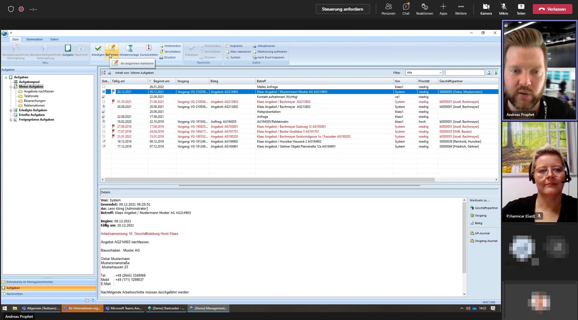This screenshot has height=320, width=578.
Task: Toggle status box of Beuter Gisellakai 3 row
Action: click(x=104, y=132)
